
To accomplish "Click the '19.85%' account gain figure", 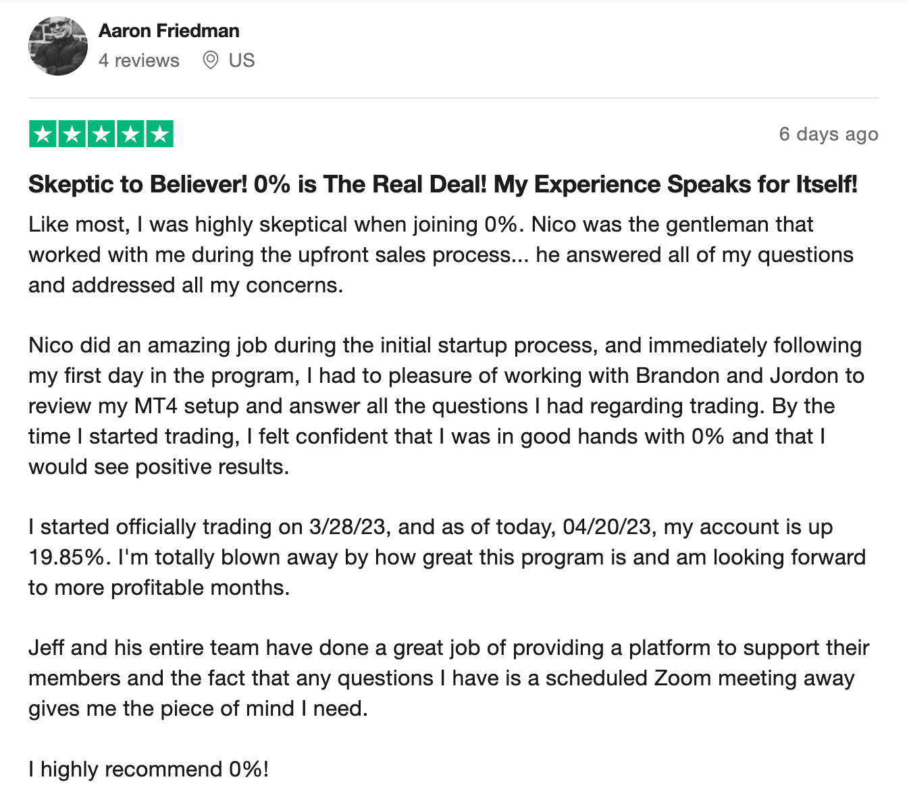I will click(66, 558).
